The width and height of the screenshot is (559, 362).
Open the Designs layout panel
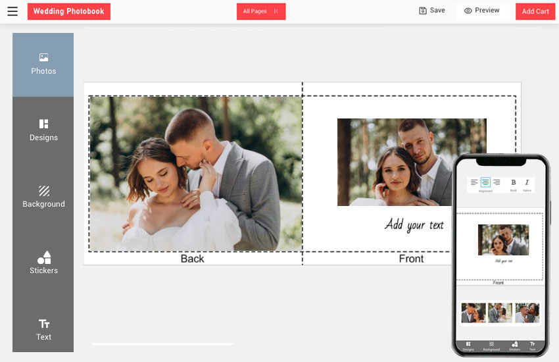(x=43, y=130)
